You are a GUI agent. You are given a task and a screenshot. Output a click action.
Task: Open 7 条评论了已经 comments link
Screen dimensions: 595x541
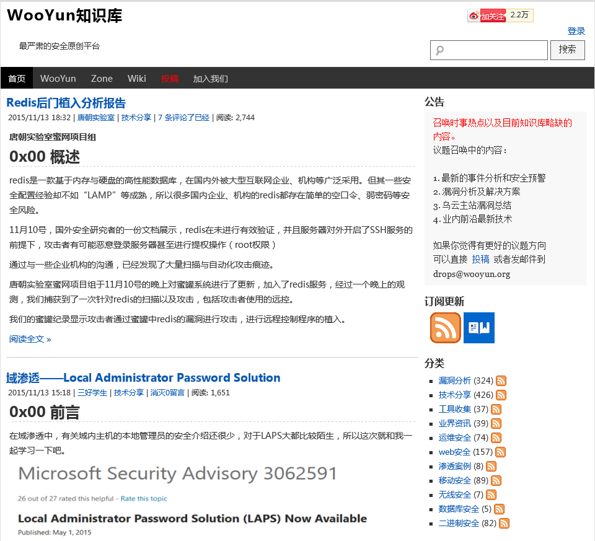click(x=183, y=118)
